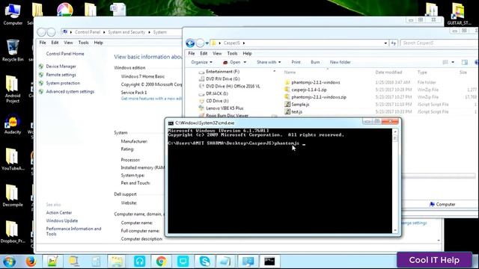
Task: Click System and Security in the breadcrumb
Action: pos(126,32)
